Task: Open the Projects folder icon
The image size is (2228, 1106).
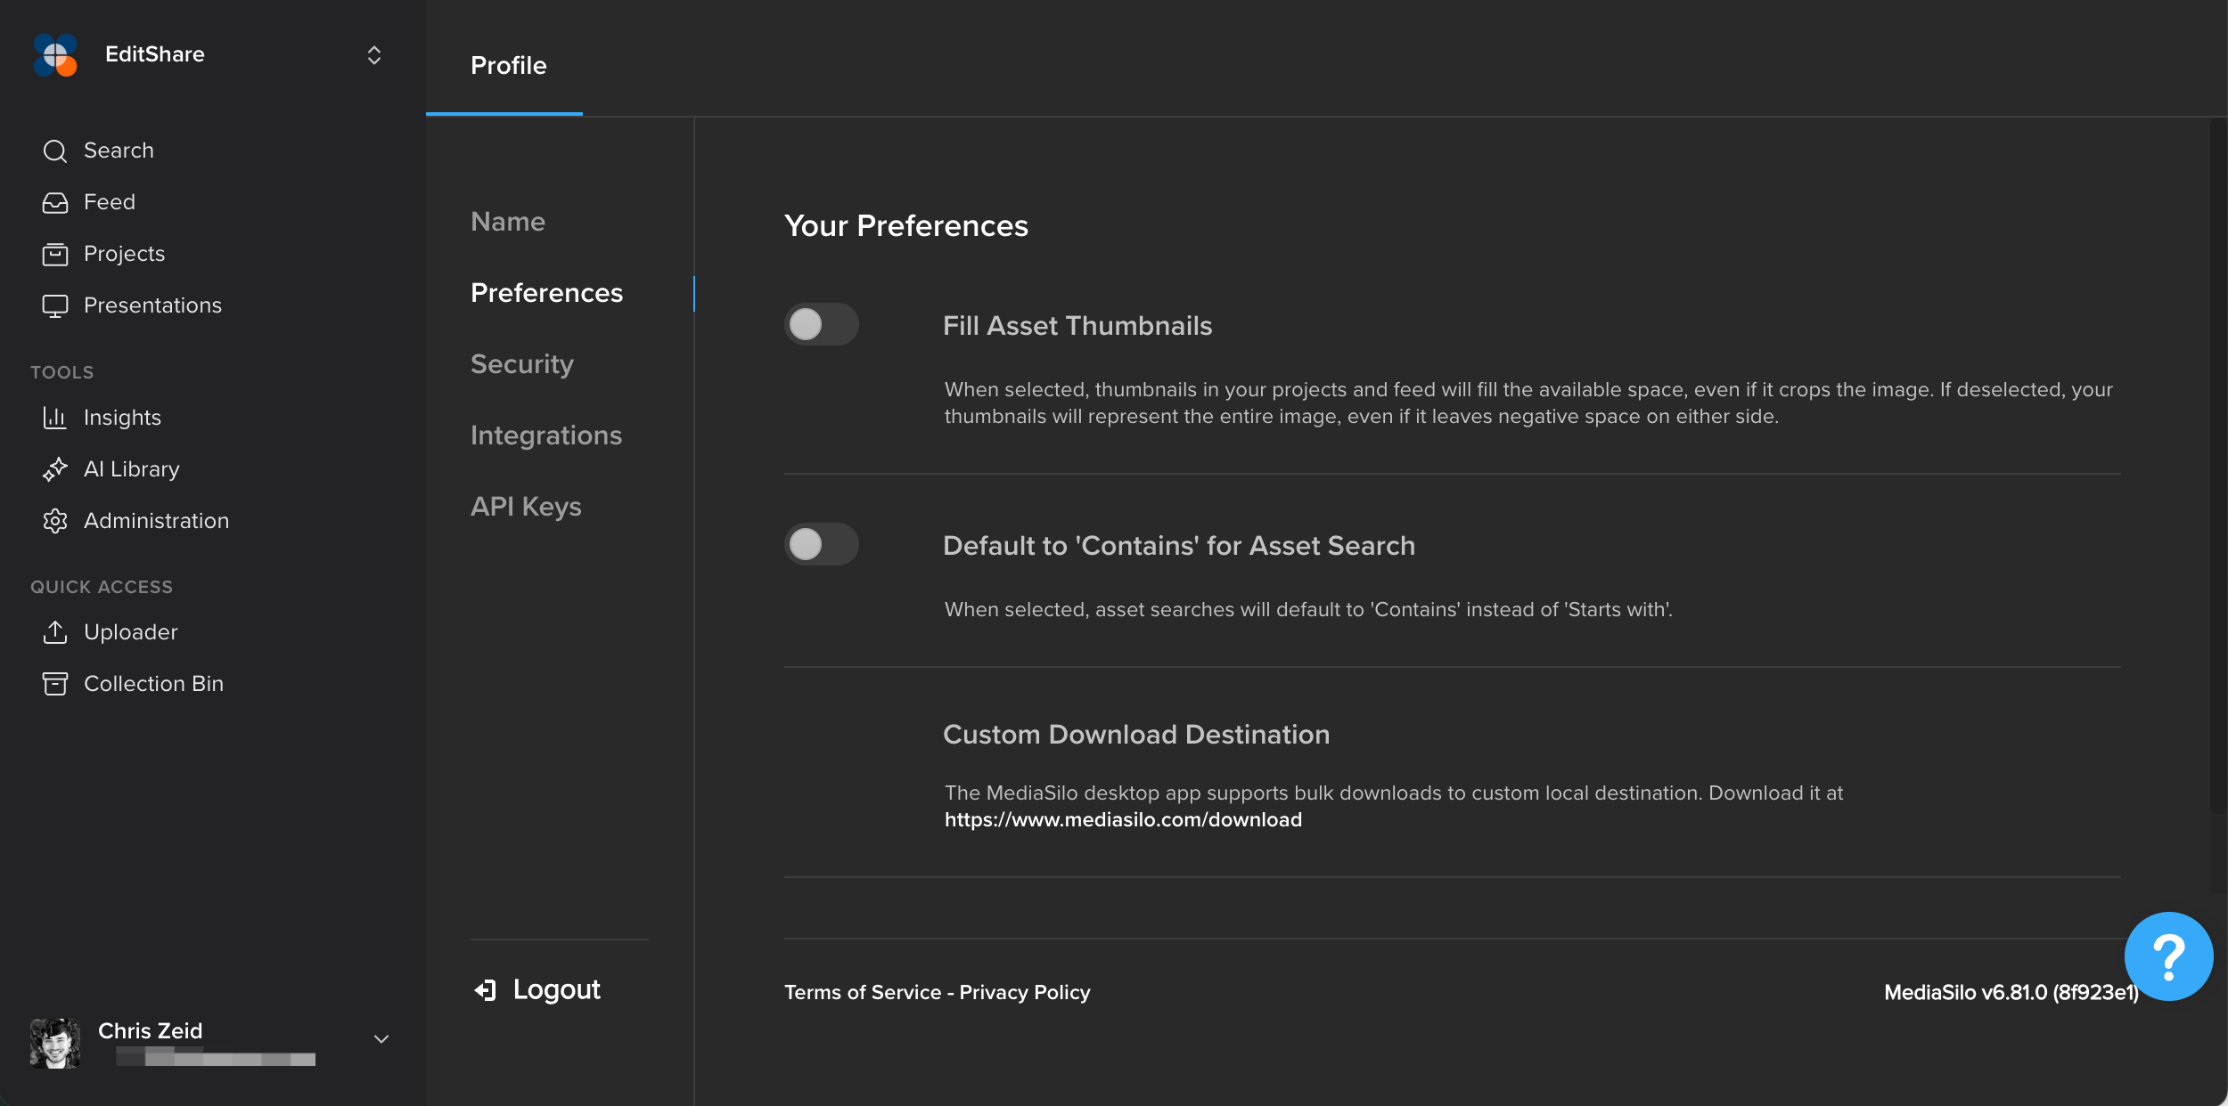Action: (55, 255)
